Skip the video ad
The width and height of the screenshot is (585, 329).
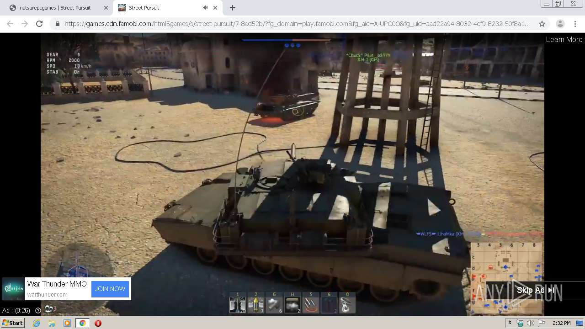[535, 290]
